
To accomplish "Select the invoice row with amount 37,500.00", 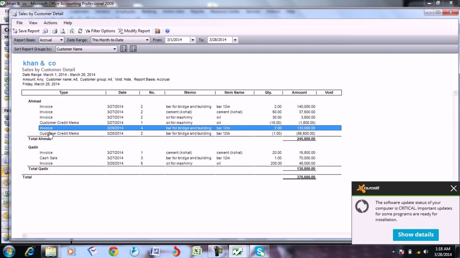I will coord(190,112).
